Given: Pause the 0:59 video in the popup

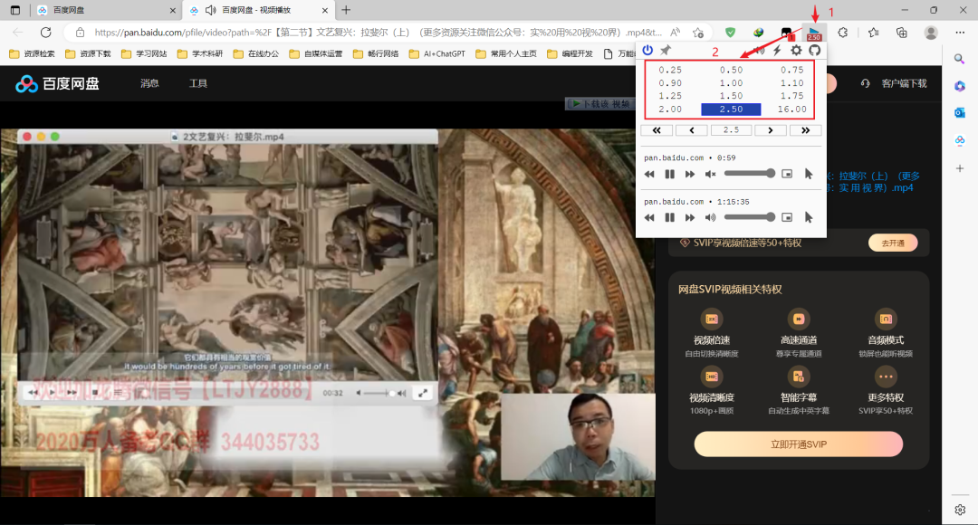Looking at the screenshot, I should coord(669,174).
